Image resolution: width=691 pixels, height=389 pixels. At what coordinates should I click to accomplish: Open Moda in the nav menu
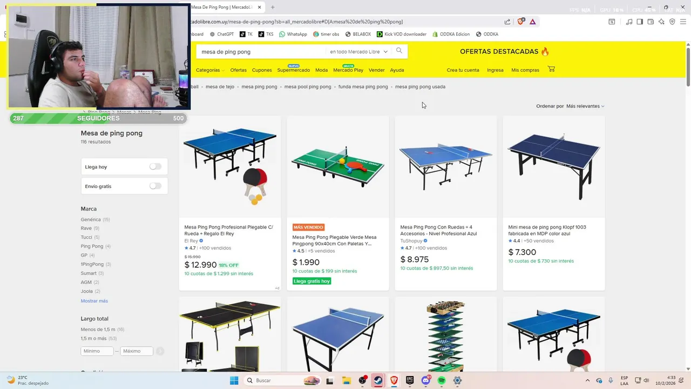pos(321,70)
